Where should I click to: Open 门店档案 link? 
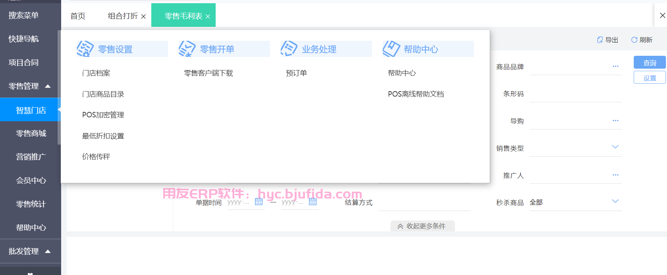click(96, 73)
